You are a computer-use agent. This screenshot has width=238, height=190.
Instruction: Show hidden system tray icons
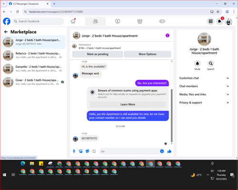[x=208, y=175]
